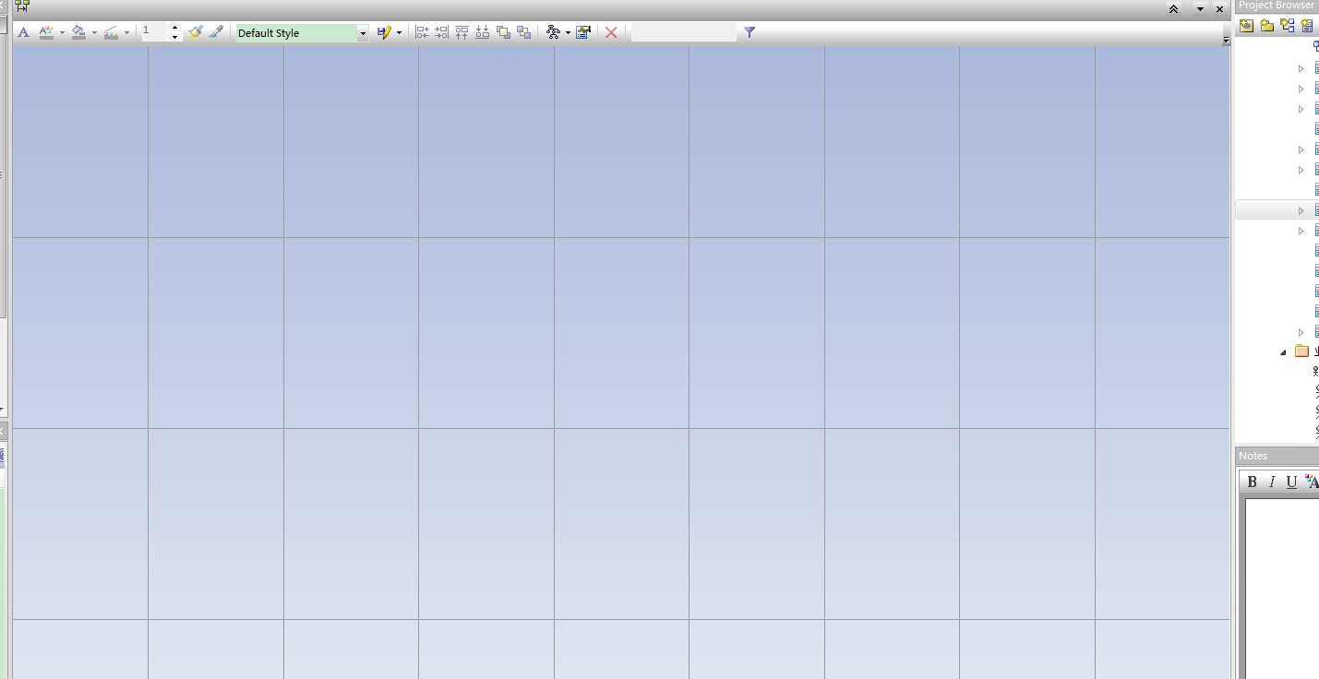Click the New Model icon in Project Browser

pos(1247,26)
